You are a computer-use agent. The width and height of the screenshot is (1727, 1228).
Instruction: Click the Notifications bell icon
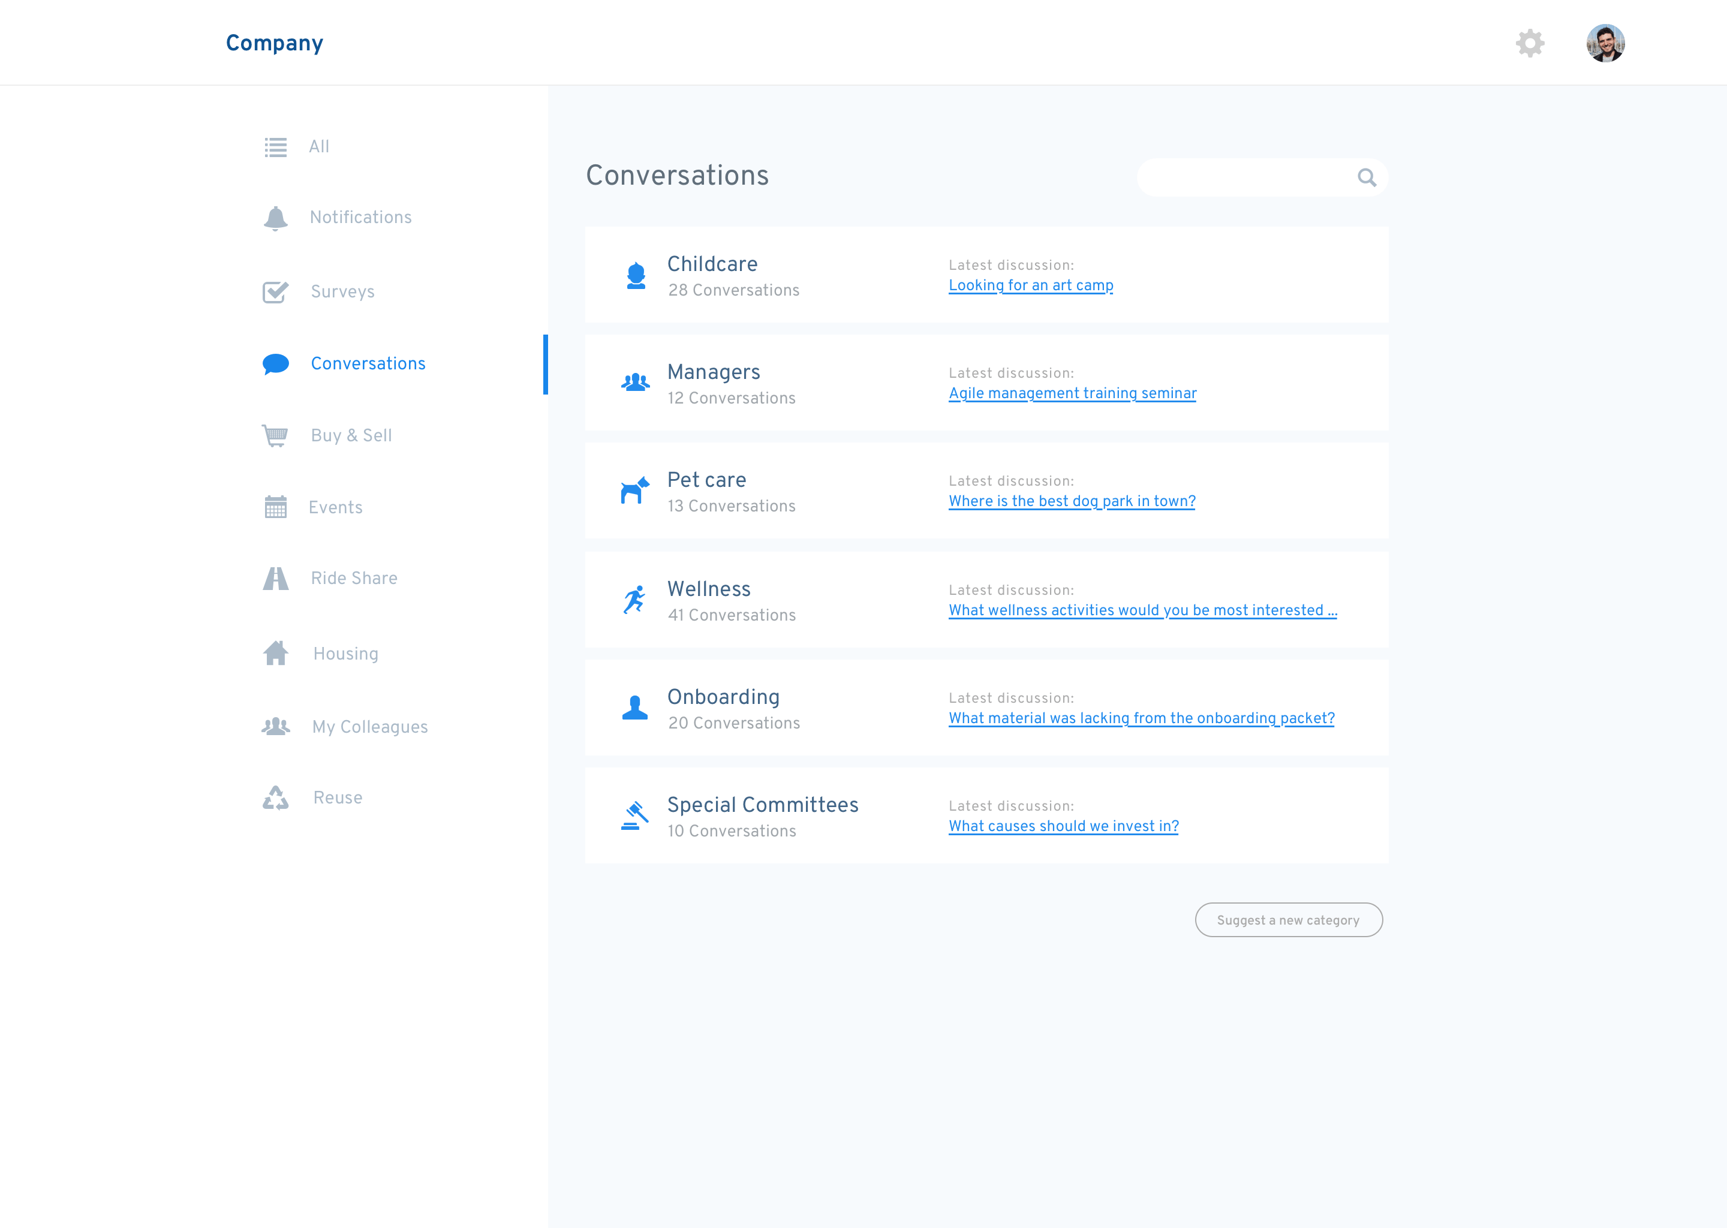coord(275,218)
